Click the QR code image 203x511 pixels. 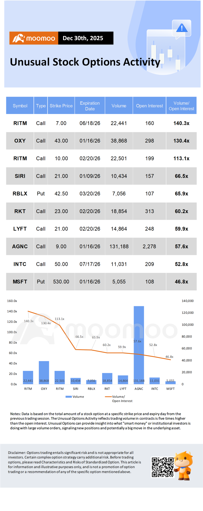point(163,467)
